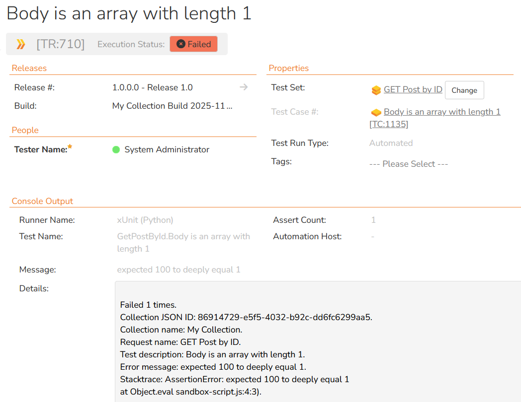
Task: Select the System Administrator tester name field
Action: point(167,149)
